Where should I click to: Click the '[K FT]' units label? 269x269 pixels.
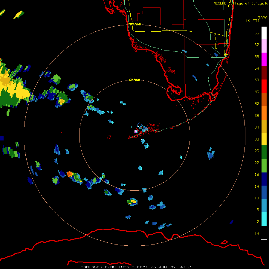tap(253, 21)
